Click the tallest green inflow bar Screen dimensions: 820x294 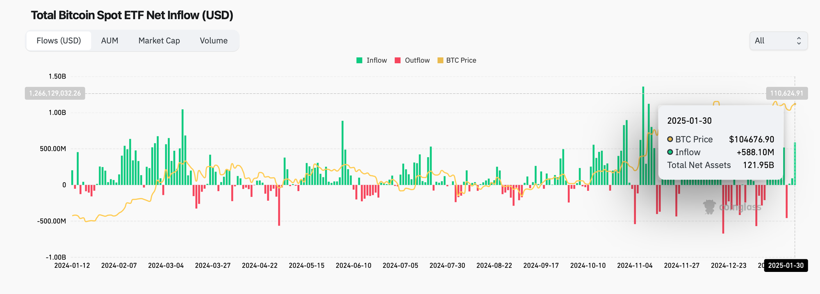[643, 135]
